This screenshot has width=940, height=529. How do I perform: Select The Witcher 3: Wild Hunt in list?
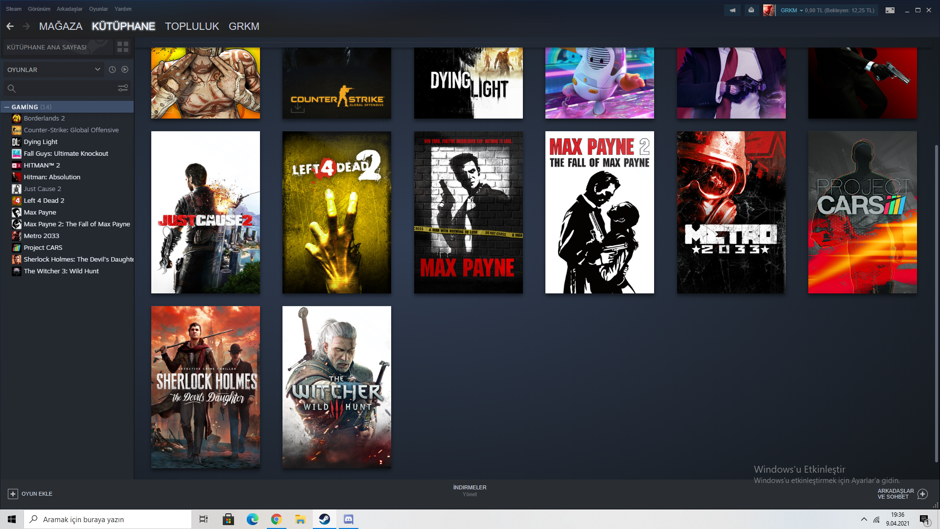pos(61,271)
